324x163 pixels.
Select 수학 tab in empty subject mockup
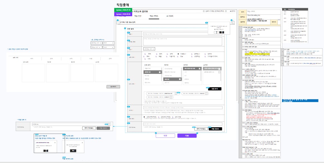(x=71, y=58)
